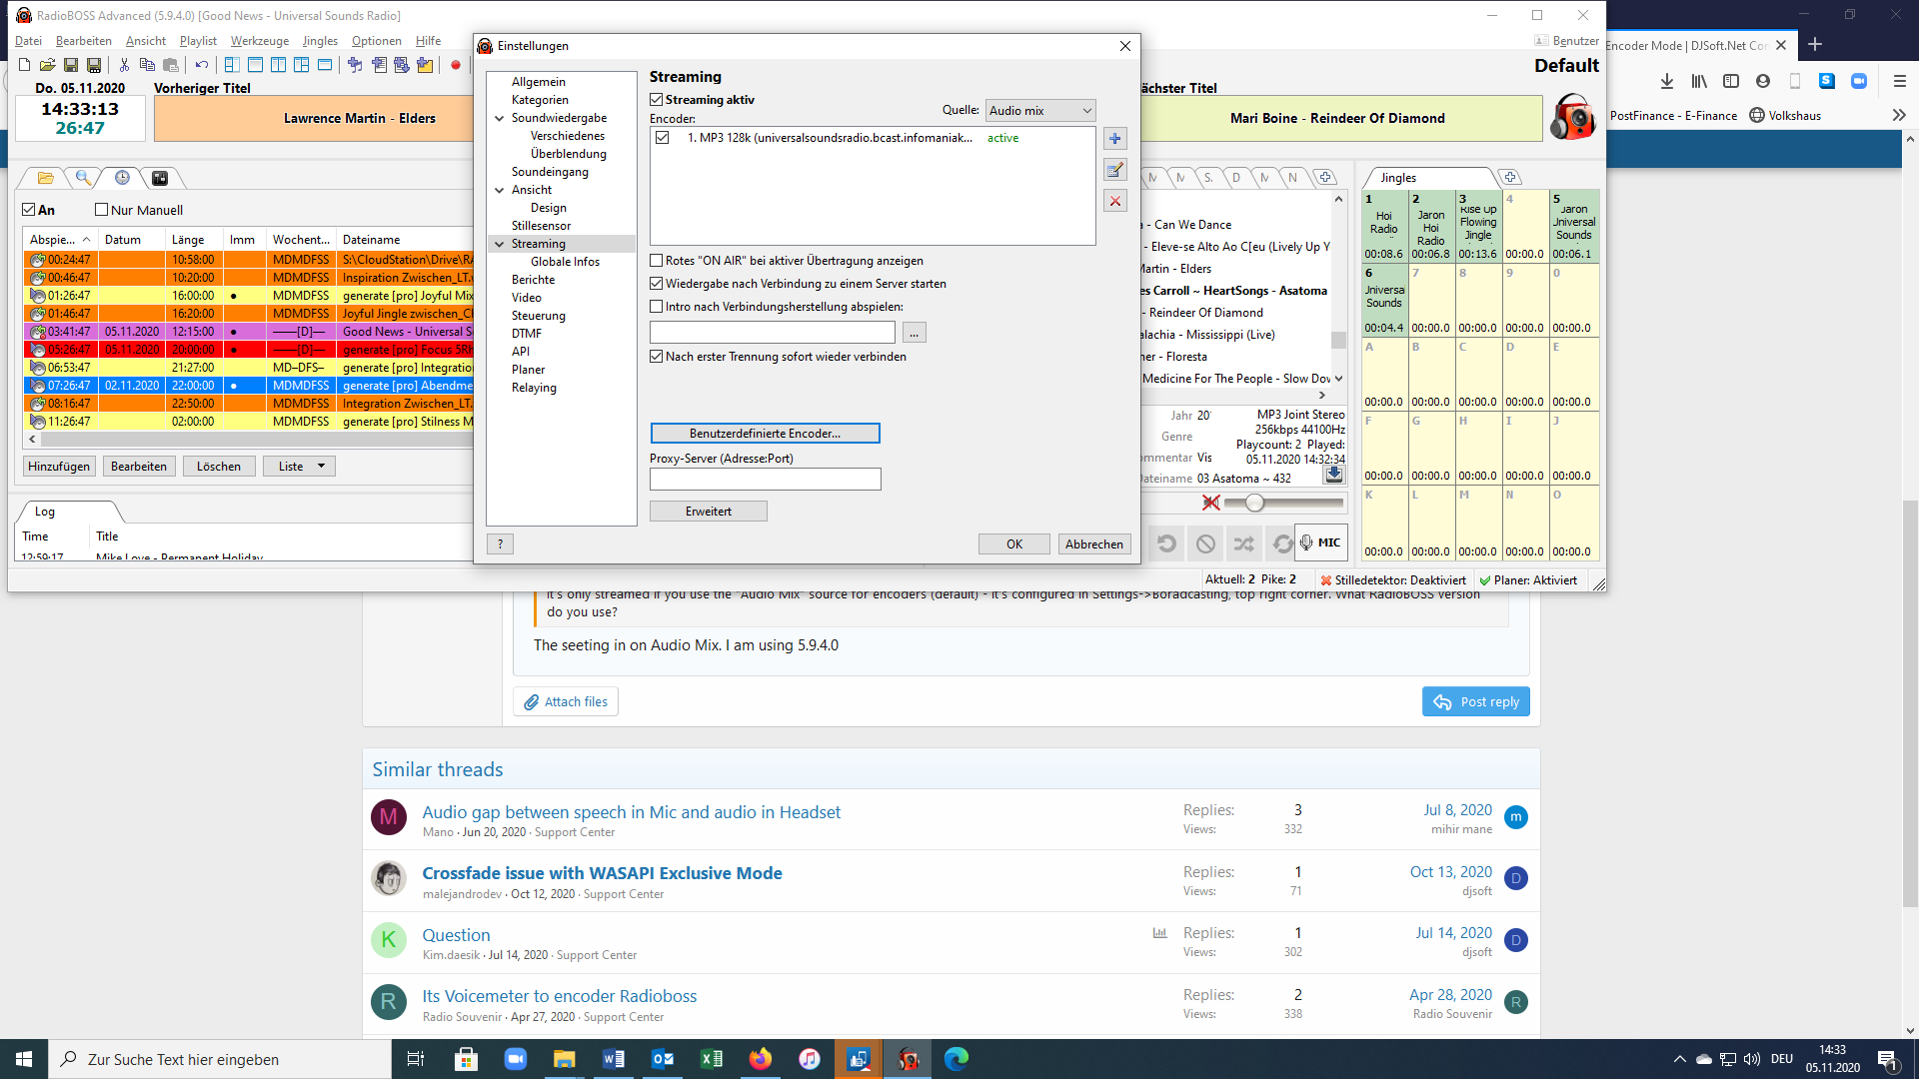This screenshot has height=1079, width=1919.
Task: Click the add track icon with music note
Action: click(355, 65)
